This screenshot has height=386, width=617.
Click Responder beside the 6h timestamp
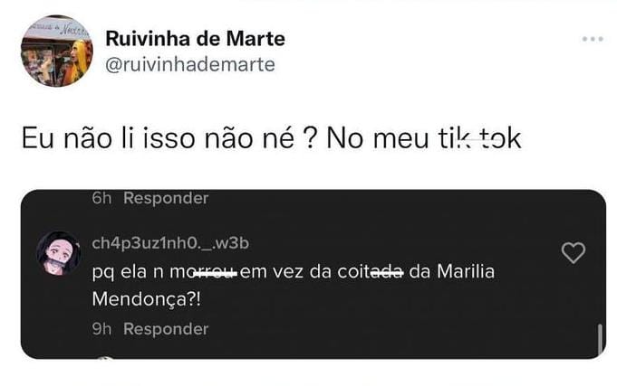point(166,198)
